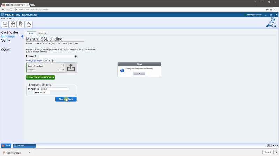
Task: Toggle password visibility with the eye icon
Action: pyautogui.click(x=76, y=56)
